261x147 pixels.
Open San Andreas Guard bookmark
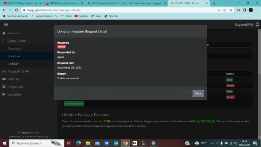[x=16, y=16]
